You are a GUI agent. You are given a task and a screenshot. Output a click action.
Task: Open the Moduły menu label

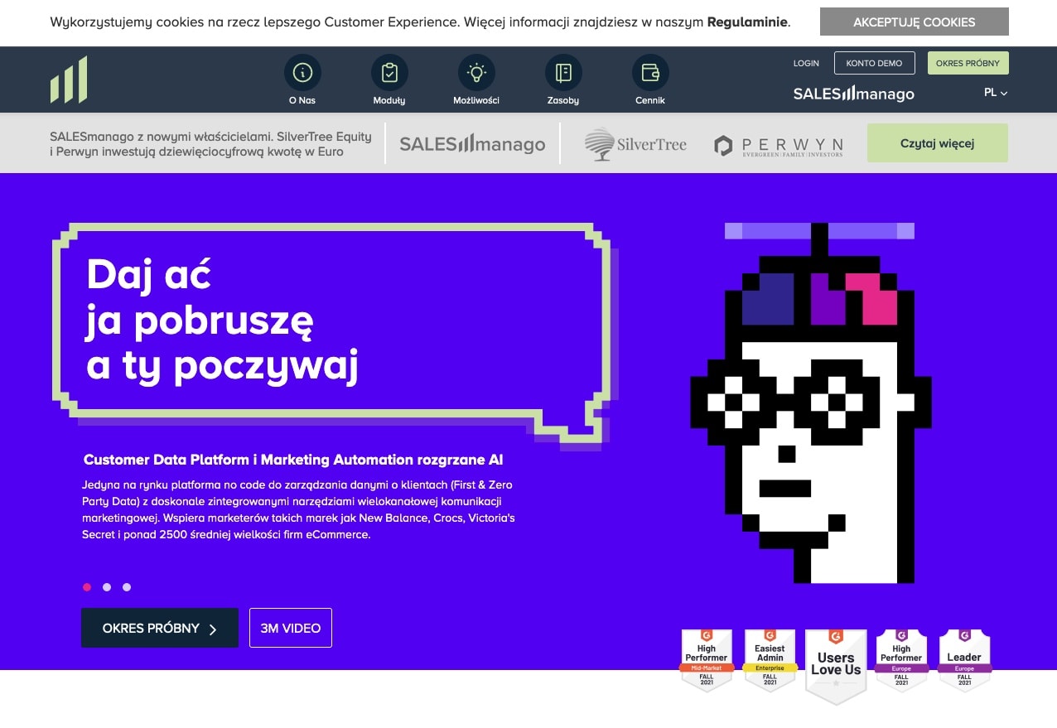(x=389, y=100)
